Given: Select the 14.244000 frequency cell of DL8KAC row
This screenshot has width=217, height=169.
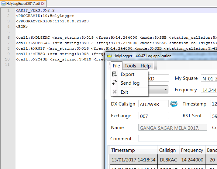Looking at the screenshot, I should click(192, 160).
